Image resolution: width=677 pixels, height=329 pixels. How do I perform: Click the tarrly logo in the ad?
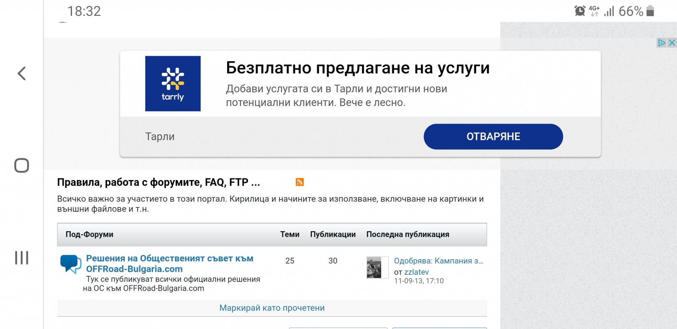click(x=173, y=84)
